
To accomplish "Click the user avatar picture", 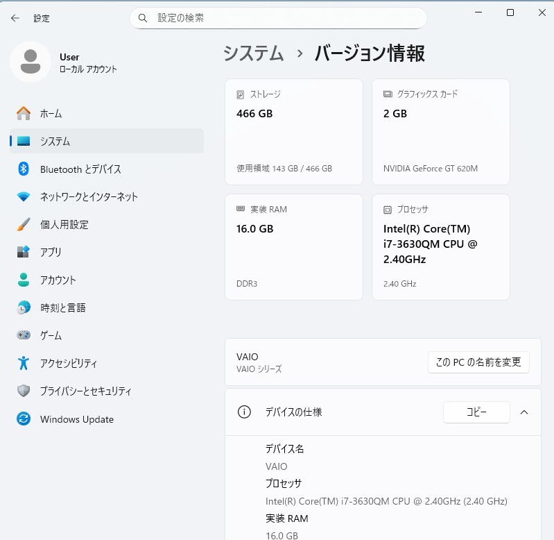I will pyautogui.click(x=31, y=62).
